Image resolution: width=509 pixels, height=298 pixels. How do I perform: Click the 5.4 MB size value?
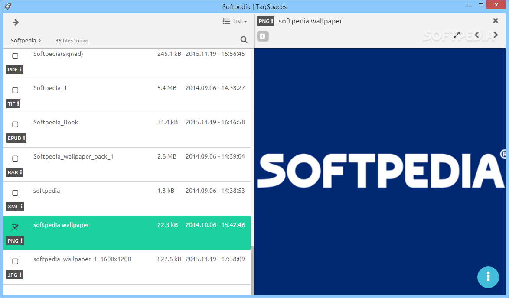(167, 88)
